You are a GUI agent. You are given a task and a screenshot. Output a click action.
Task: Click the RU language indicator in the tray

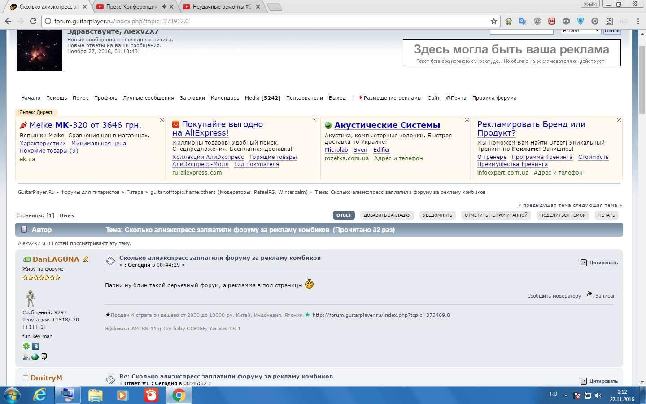pos(554,394)
